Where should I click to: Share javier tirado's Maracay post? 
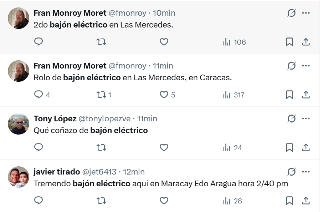pos(306,201)
